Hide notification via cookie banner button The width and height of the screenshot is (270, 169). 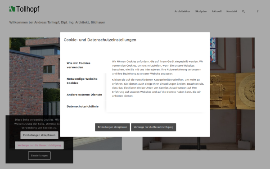(39, 145)
